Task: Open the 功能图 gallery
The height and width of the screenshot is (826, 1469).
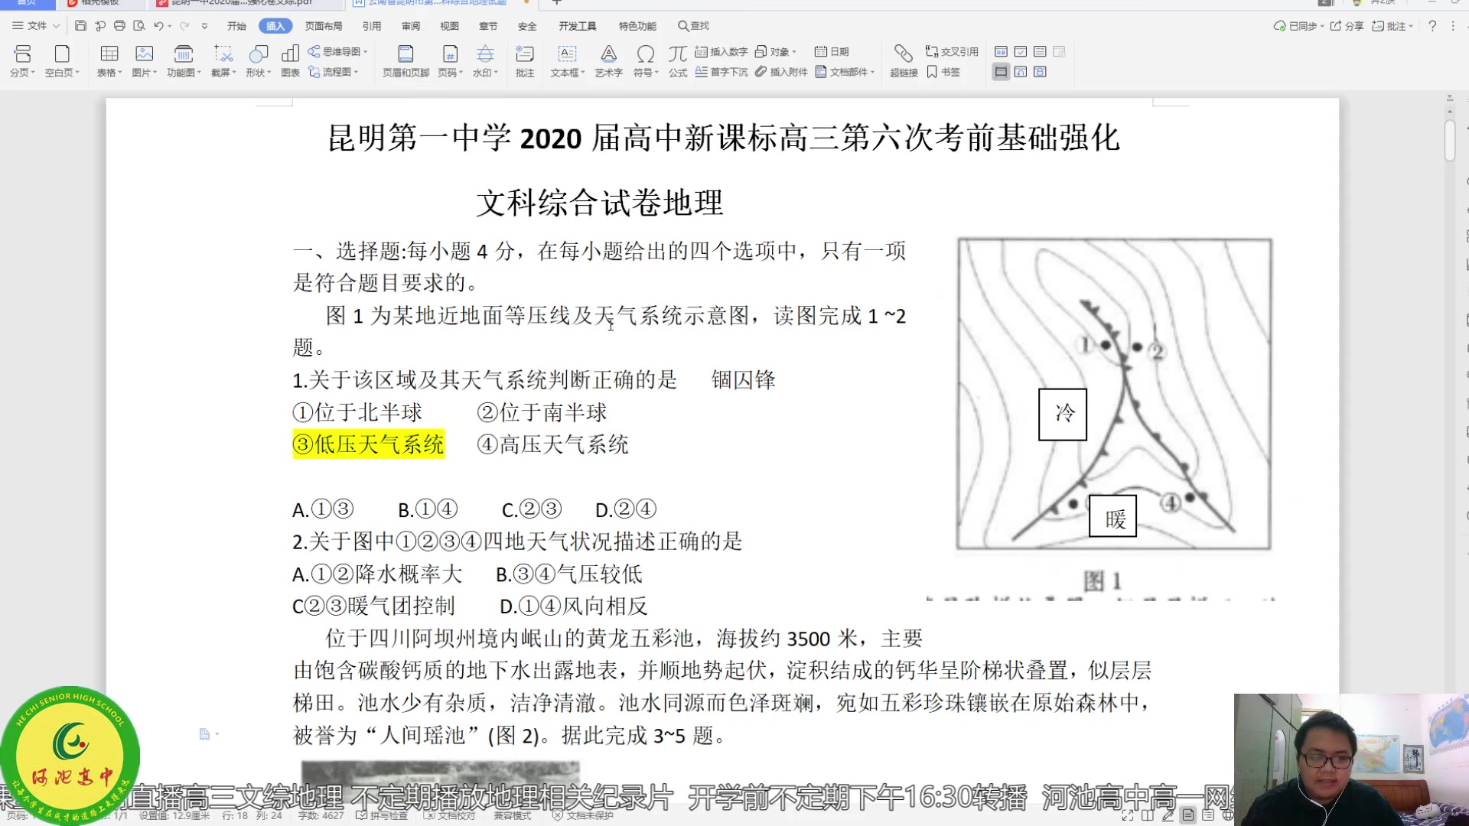Action: 184,61
